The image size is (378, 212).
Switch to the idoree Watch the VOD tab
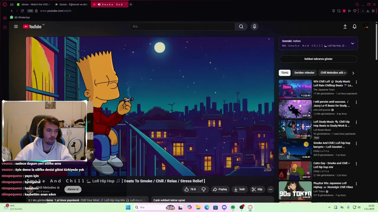pyautogui.click(x=33, y=4)
